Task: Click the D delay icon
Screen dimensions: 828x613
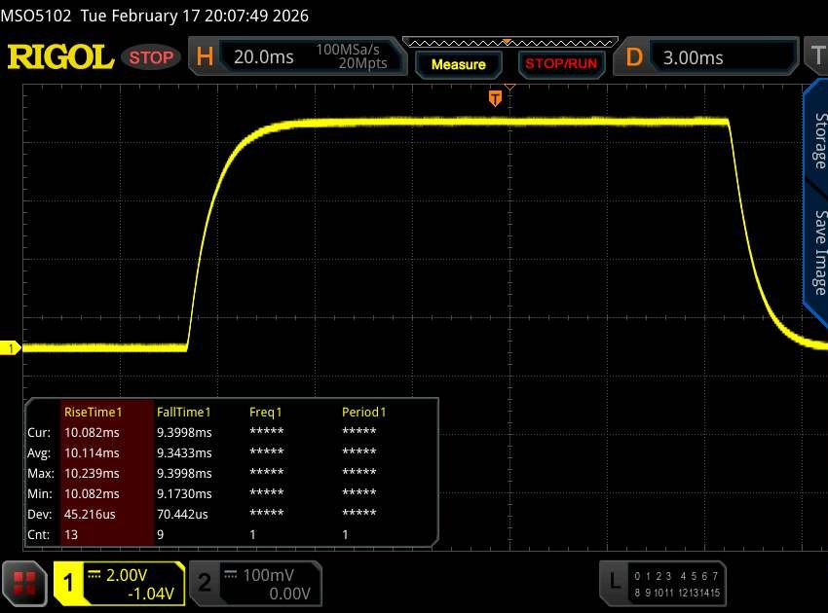Action: (x=634, y=57)
